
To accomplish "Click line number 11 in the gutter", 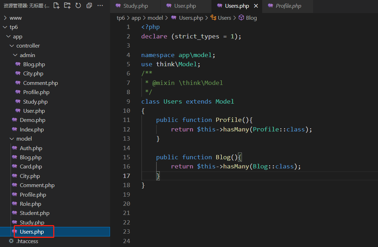I will coord(126,120).
